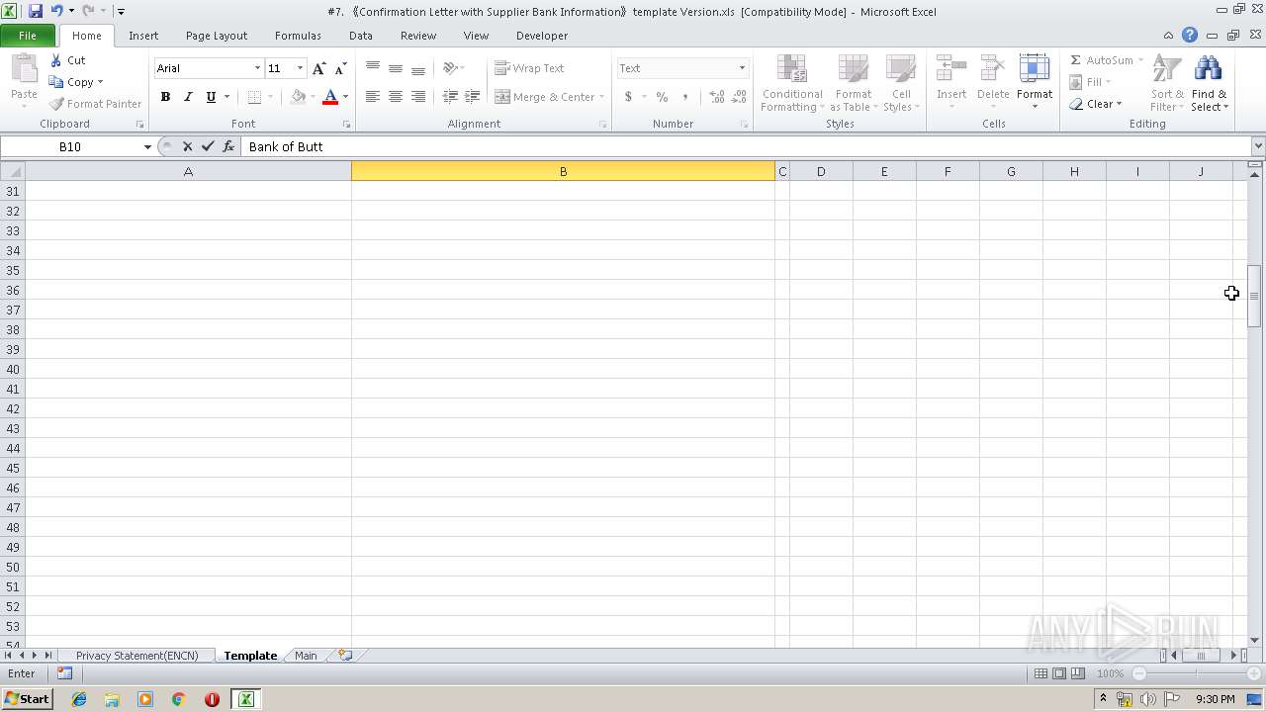Apply Bottom Align vertical alignment
This screenshot has height=712, width=1266.
(418, 68)
